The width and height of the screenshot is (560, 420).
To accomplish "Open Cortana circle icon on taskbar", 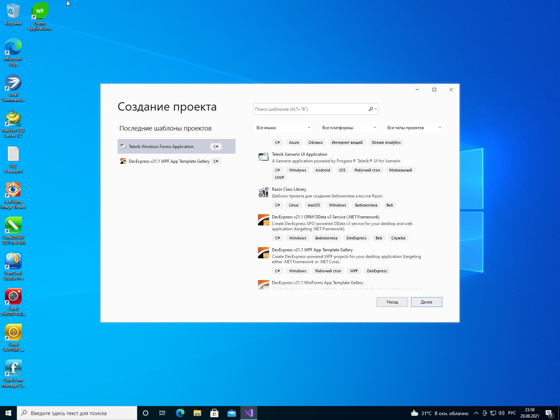I will (x=146, y=413).
